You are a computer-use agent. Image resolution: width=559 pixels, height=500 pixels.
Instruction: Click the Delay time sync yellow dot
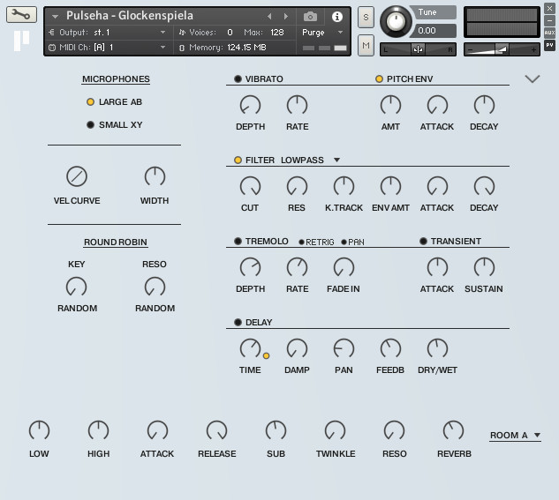[266, 355]
